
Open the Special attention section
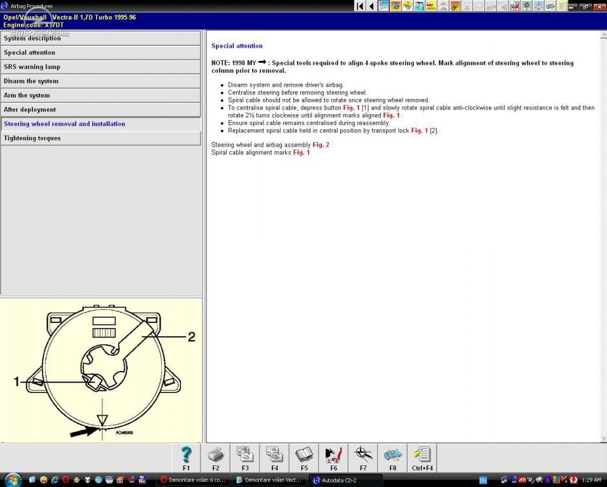(101, 53)
